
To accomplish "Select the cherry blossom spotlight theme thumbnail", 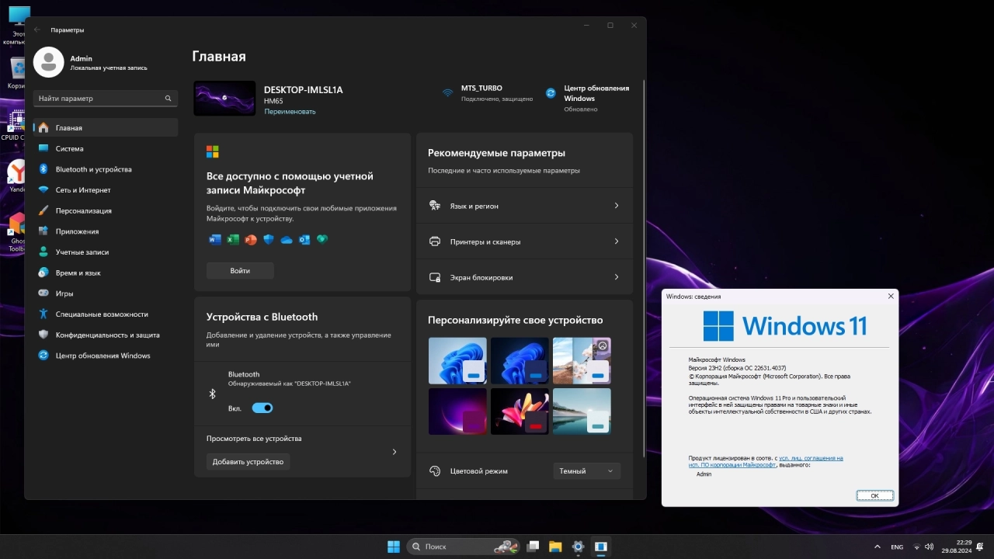I will click(x=582, y=360).
